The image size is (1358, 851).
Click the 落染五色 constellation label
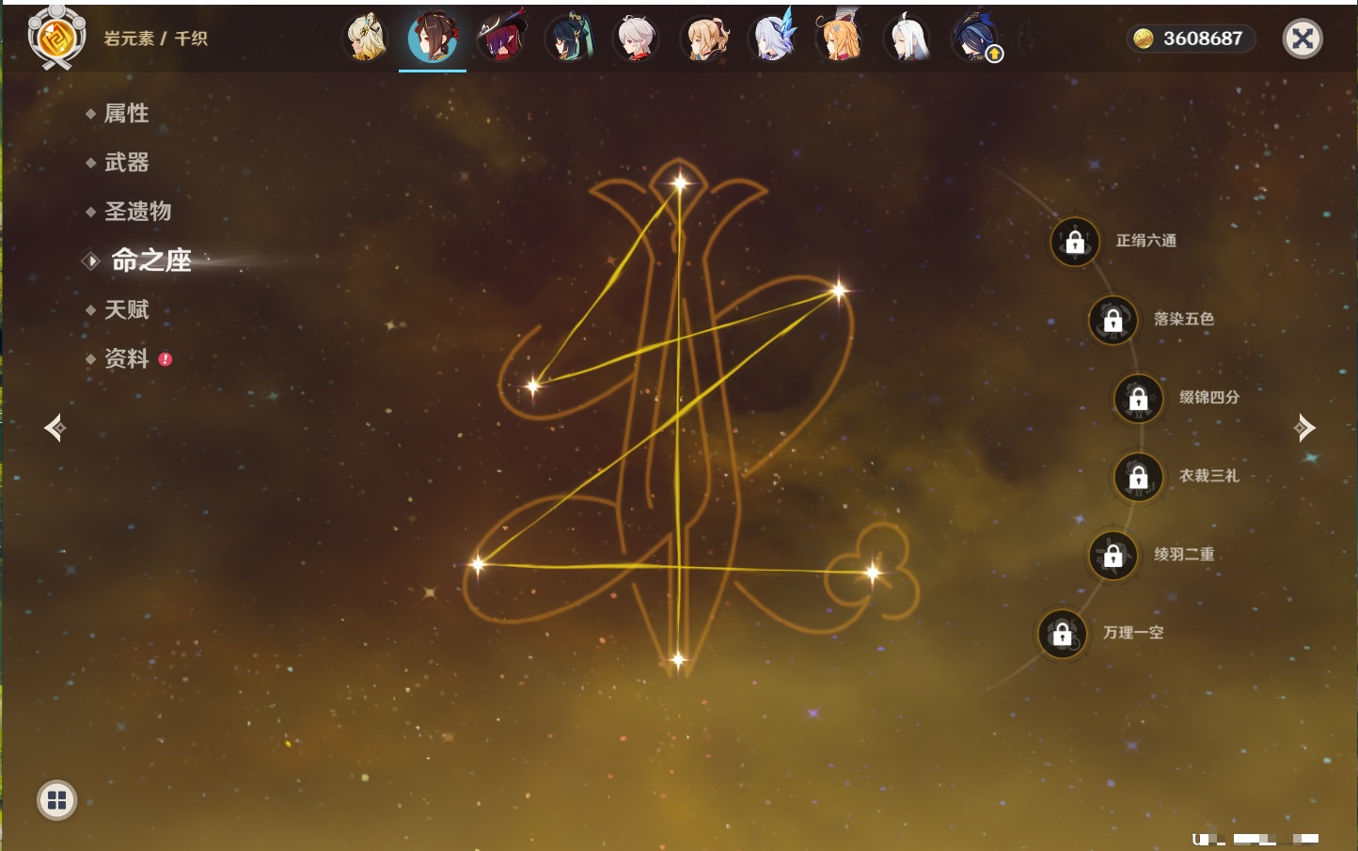(1184, 319)
